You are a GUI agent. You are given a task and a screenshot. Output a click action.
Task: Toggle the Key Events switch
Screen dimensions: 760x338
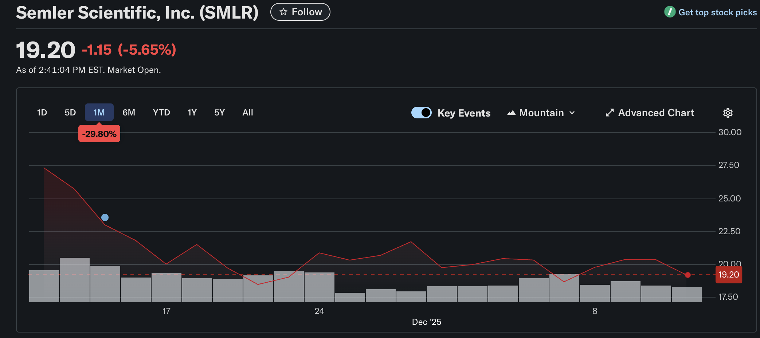(422, 113)
